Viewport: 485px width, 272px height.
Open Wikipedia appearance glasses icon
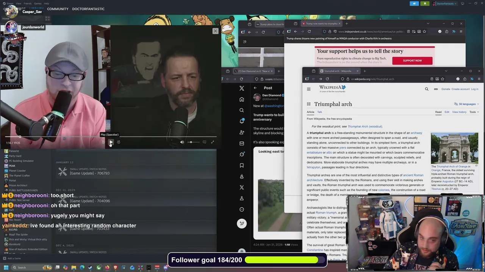point(436,89)
